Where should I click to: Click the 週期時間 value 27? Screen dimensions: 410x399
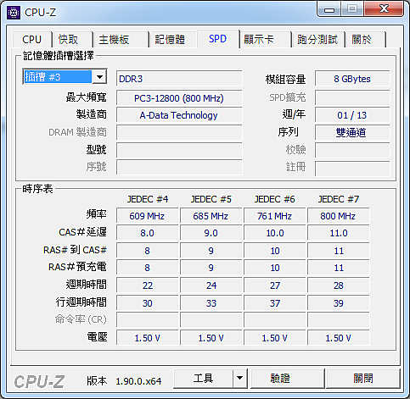274,285
